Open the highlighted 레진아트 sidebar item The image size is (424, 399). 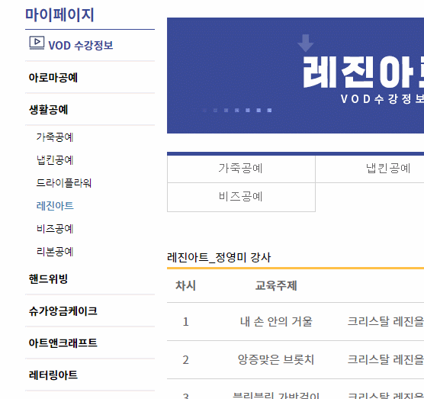pyautogui.click(x=55, y=206)
